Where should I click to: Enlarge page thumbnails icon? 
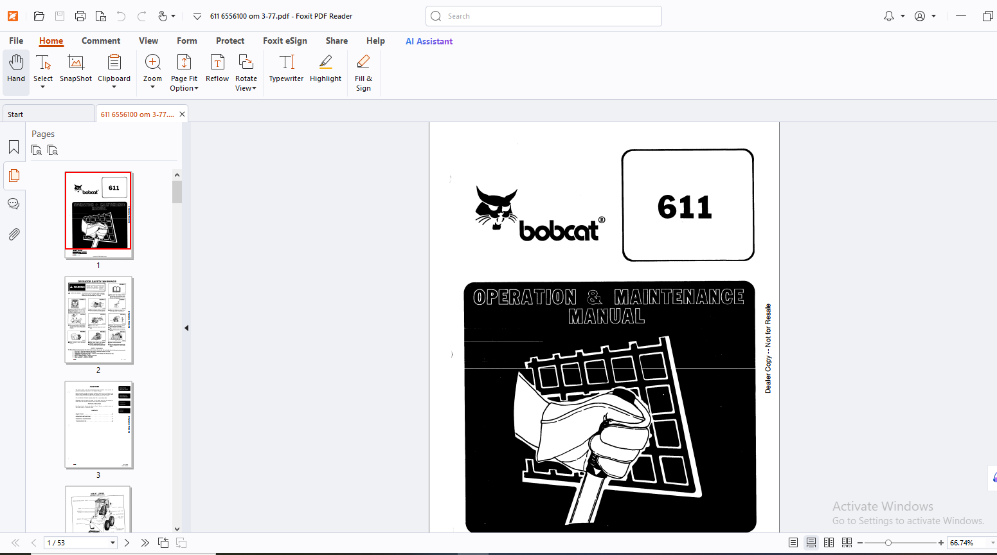tap(37, 150)
